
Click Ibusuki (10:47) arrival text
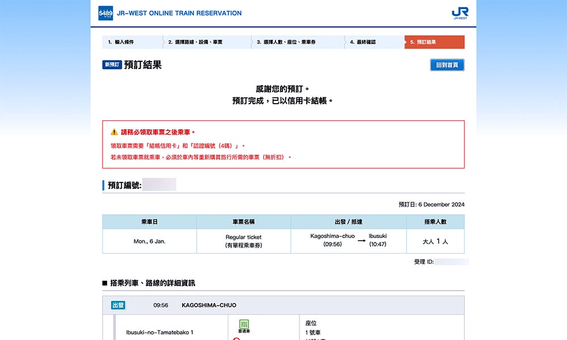[x=378, y=240]
